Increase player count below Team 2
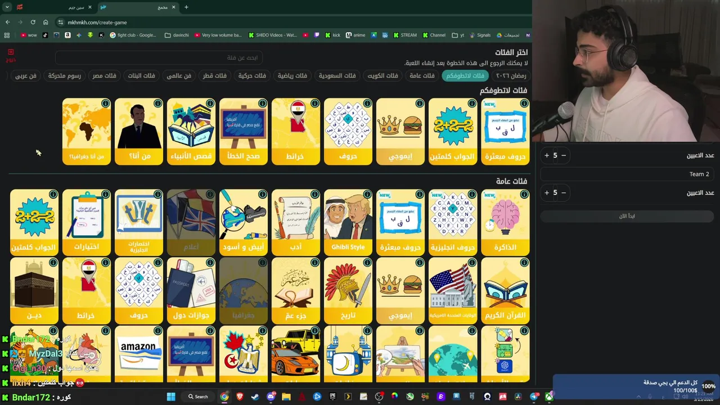Viewport: 720px width, 405px height. point(547,192)
